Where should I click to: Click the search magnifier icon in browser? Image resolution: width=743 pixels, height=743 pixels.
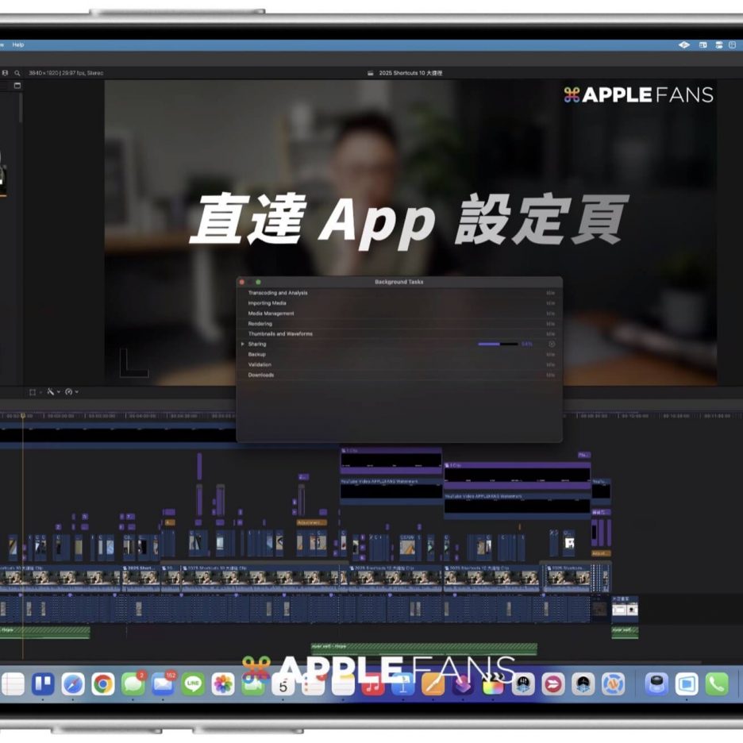point(17,73)
